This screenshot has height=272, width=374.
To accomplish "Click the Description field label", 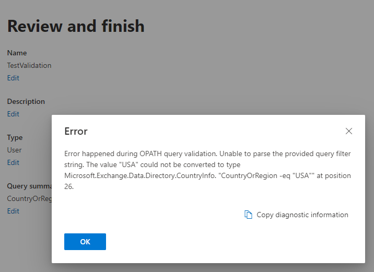I will [x=26, y=101].
